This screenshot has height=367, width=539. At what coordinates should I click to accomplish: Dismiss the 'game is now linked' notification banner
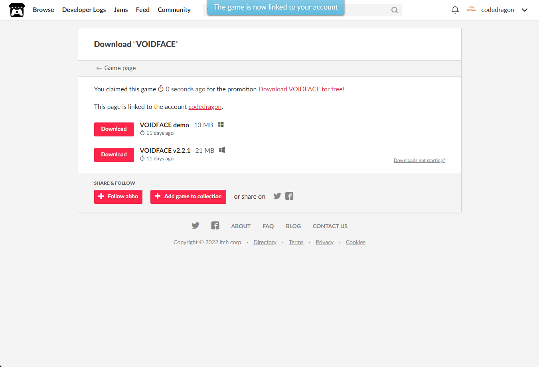tap(276, 8)
